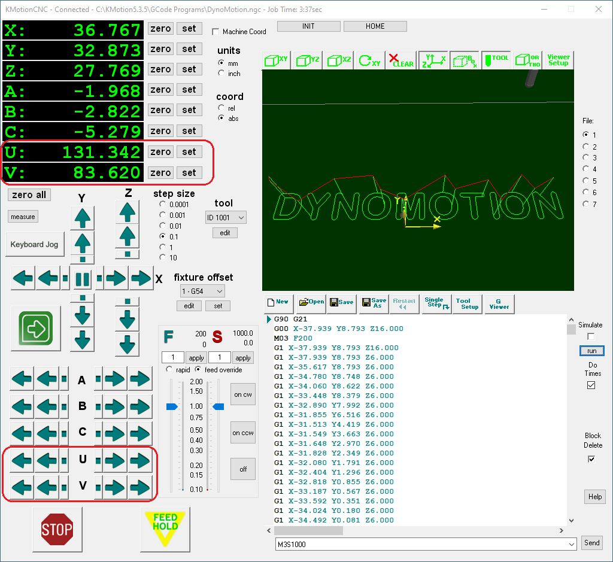Open a G-code file with Open icon
Viewport: 613px width, 562px height.
point(311,303)
